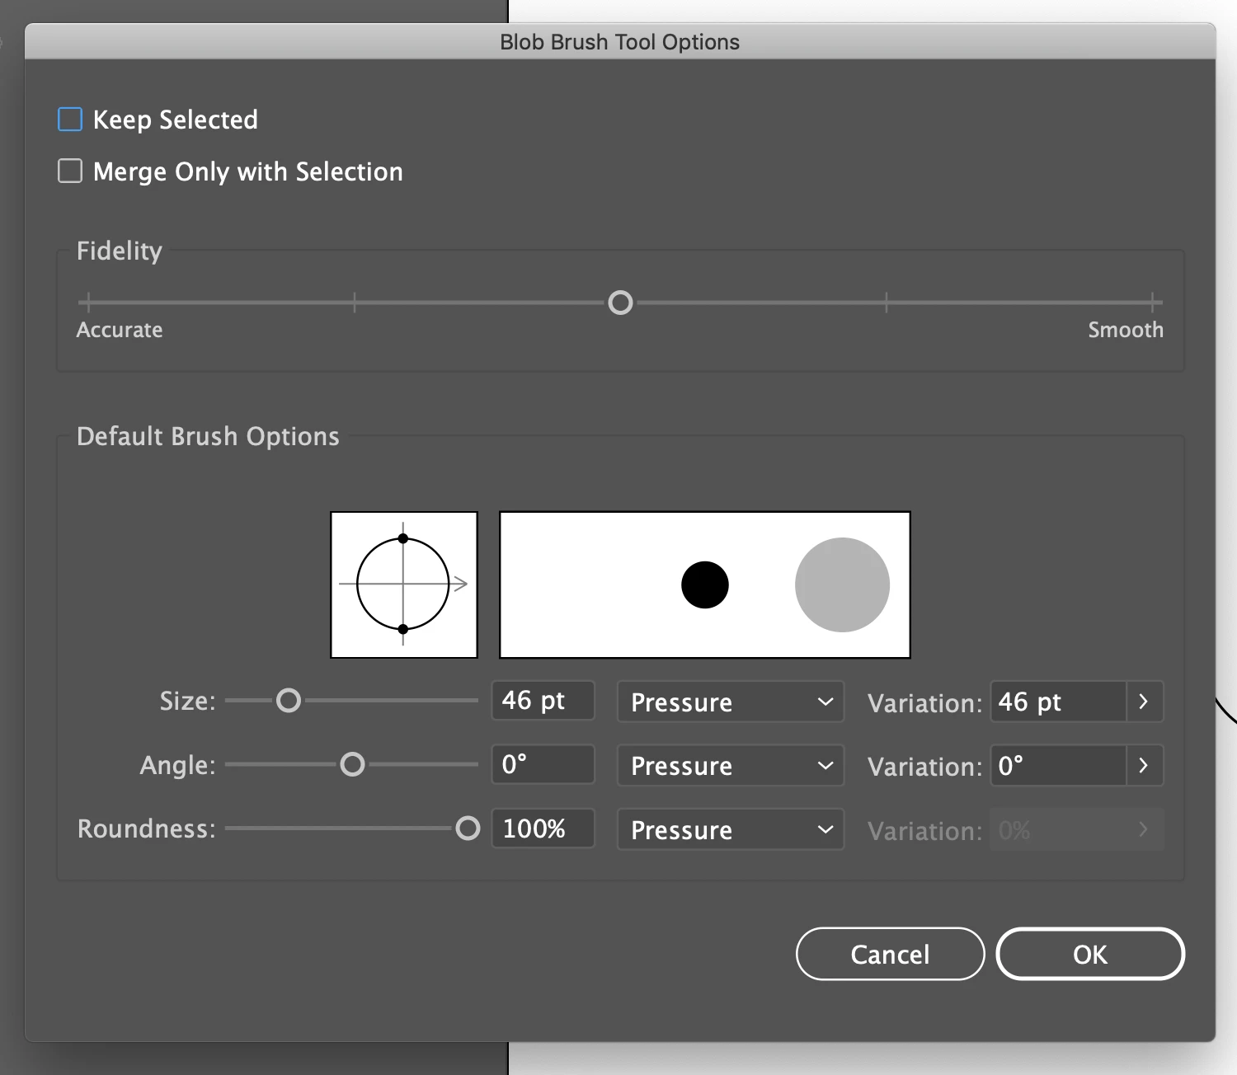
Task: Click the Angle label
Action: click(x=177, y=765)
